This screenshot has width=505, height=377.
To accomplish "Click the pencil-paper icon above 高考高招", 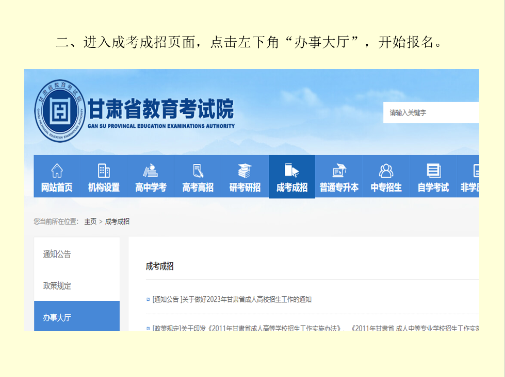I will tap(198, 170).
